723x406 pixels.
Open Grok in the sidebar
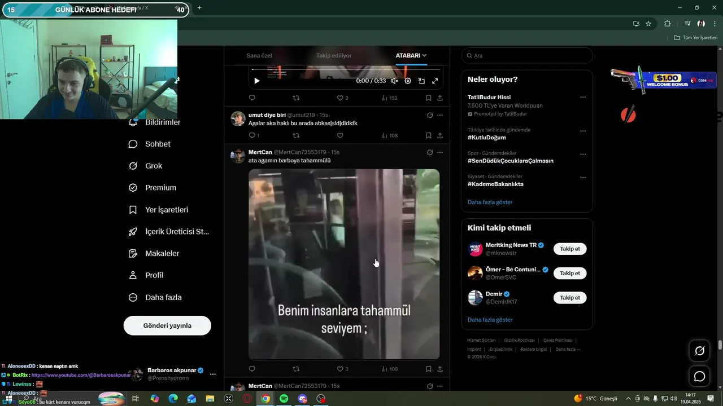coord(146,166)
